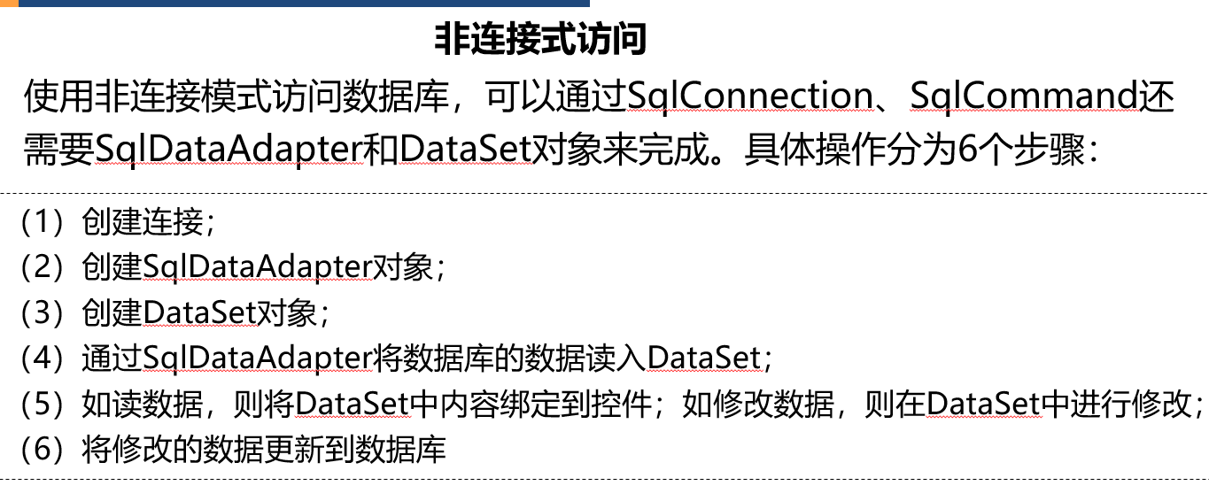Click step (5) beginning with 如读数据
Viewport: 1209px width, 501px height.
[x=611, y=404]
